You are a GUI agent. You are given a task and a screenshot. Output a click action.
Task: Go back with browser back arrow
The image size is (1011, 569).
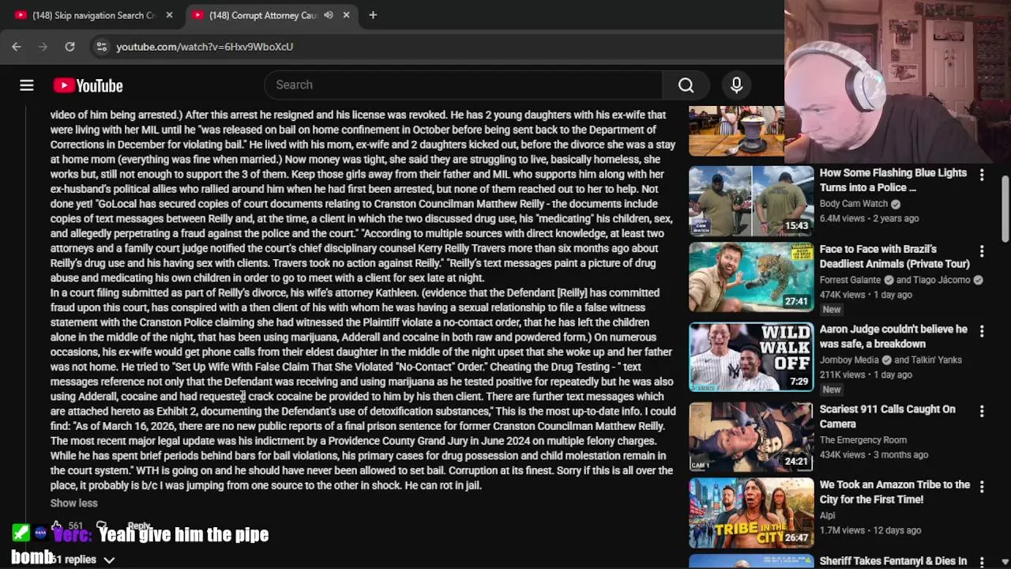pos(17,47)
